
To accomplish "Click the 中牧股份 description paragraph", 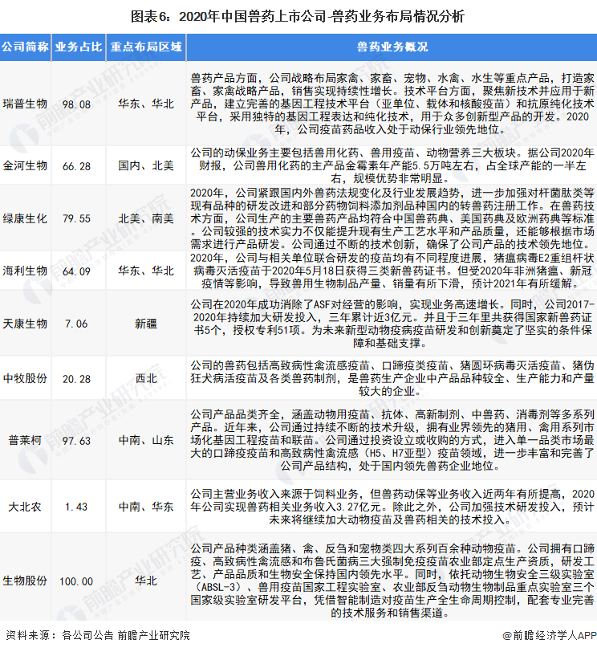I will [x=392, y=378].
